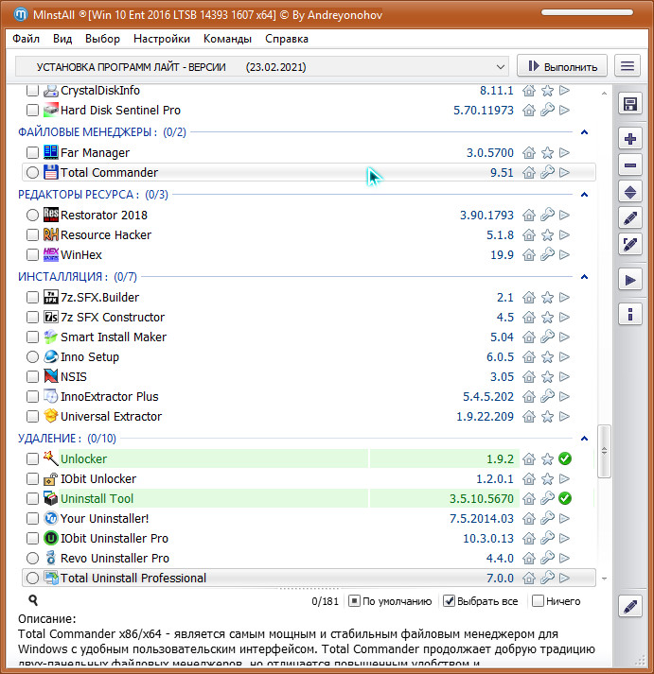This screenshot has height=674, width=654.
Task: Collapse the ИНСТАЛЛЯЦИЯ group
Action: 584,276
